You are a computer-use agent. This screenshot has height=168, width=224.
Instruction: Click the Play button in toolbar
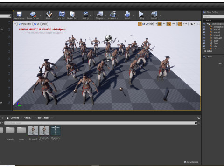coord(141,14)
